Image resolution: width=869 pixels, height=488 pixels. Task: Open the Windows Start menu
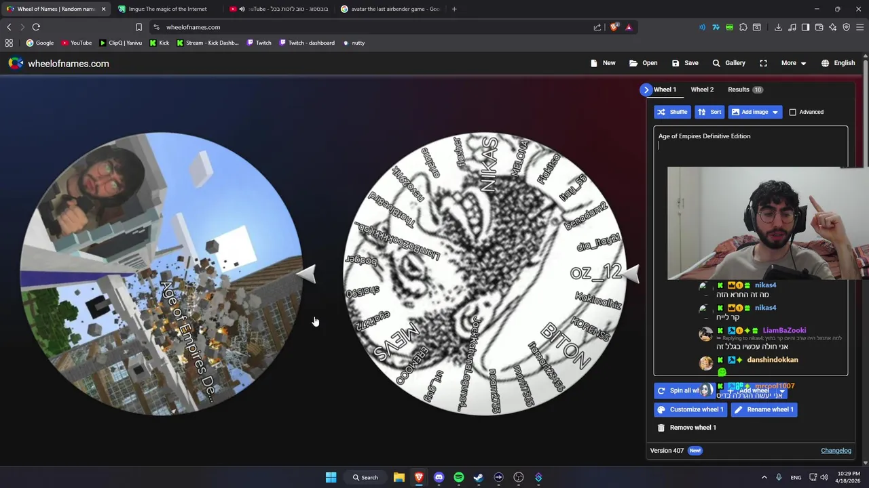(331, 477)
